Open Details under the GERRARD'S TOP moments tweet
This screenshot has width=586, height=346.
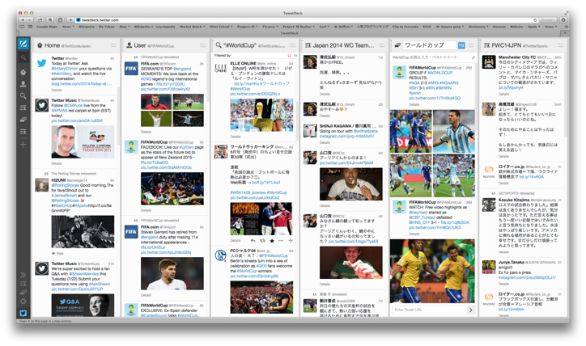[146, 132]
